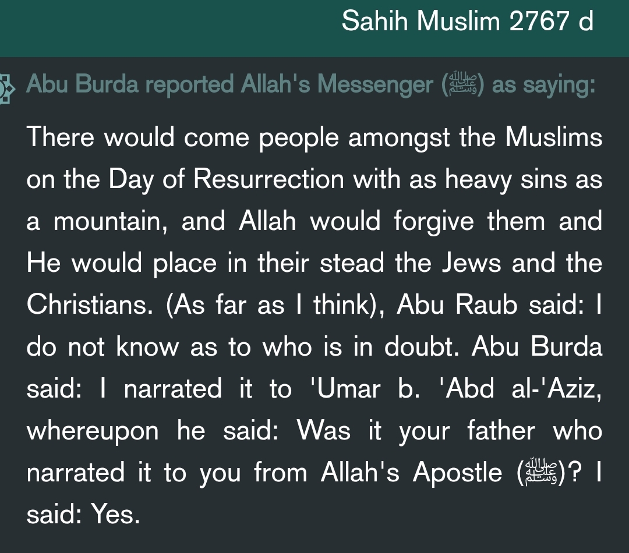Click "Abu Burda" in the white body text

(537, 348)
